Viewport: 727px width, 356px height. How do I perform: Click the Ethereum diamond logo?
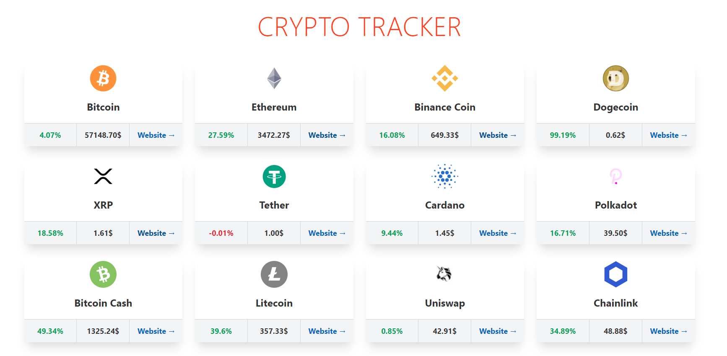coord(274,78)
